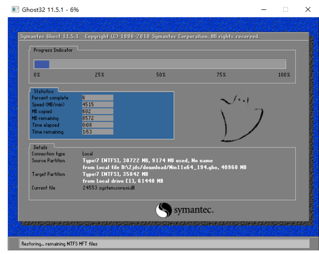Screen dimensions: 319x254
Task: Minimize the Ghost32 window
Action: 264,9
